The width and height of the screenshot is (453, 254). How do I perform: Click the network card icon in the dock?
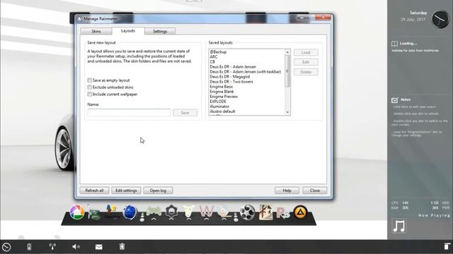(x=94, y=213)
